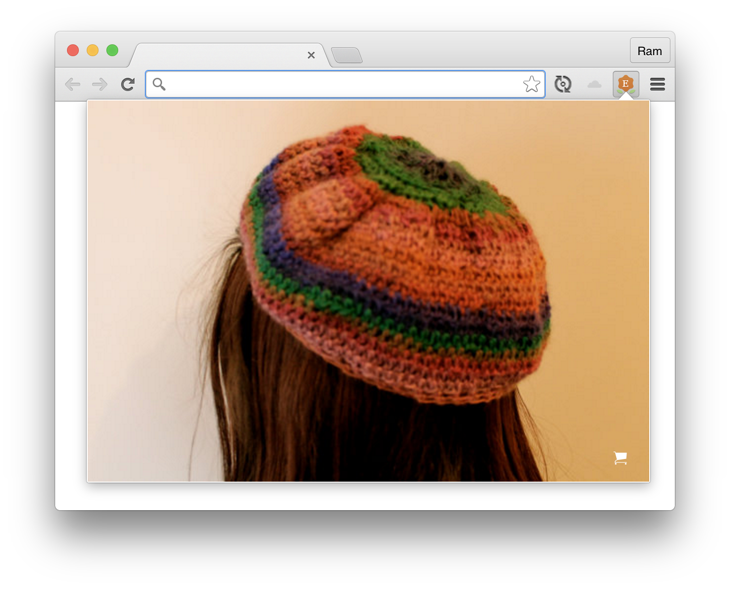Image resolution: width=730 pixels, height=589 pixels.
Task: Click the crocheted hat product image
Action: (x=368, y=291)
